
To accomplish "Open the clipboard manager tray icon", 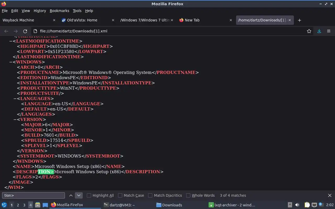I will point(307,205).
